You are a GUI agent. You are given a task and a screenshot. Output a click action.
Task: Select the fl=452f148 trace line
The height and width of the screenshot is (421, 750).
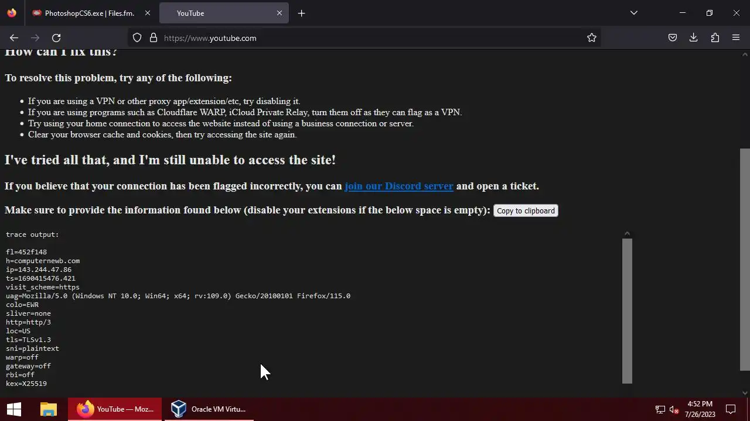[26, 252]
